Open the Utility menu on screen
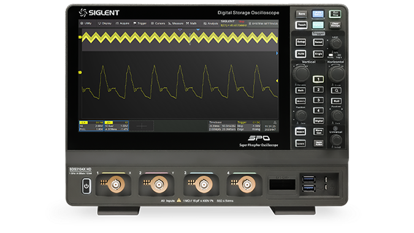The width and height of the screenshot is (414, 233). [86, 23]
